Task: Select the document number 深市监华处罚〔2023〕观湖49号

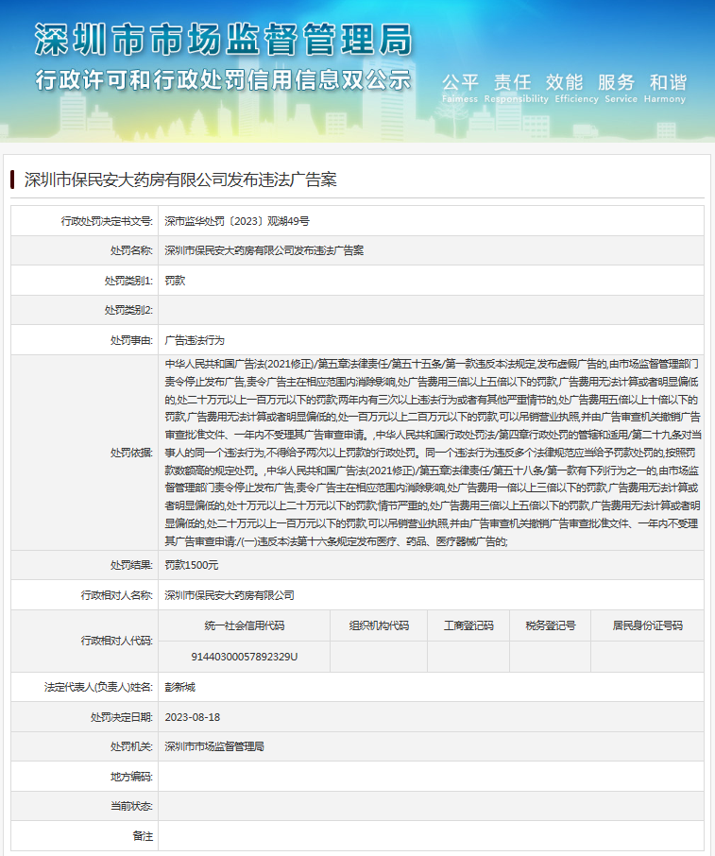Action: pos(237,221)
